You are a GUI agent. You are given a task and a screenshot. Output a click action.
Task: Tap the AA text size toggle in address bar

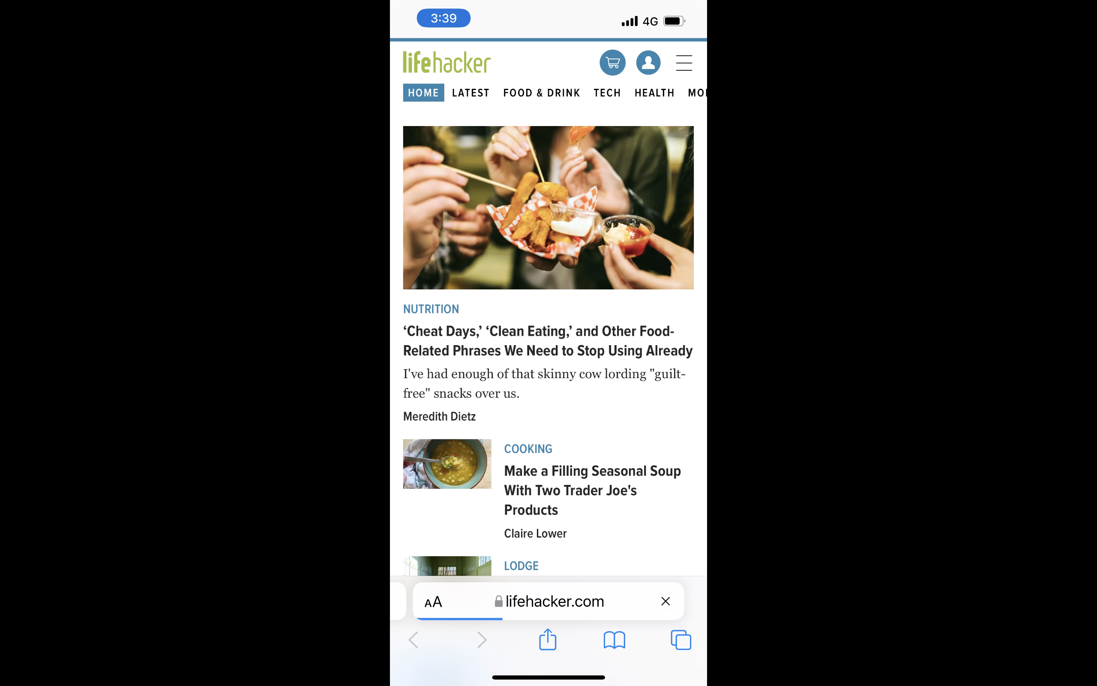point(434,601)
